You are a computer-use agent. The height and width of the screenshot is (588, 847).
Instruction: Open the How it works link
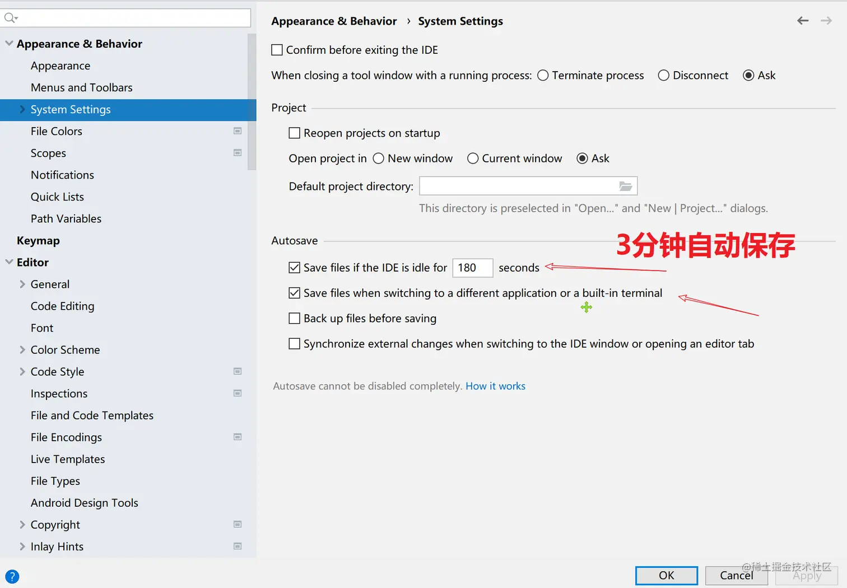pyautogui.click(x=495, y=386)
